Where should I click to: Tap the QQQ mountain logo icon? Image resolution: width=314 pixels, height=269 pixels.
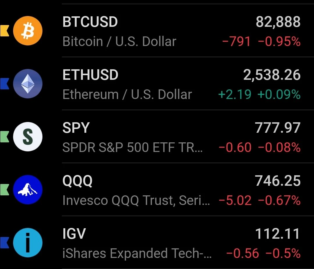point(28,190)
